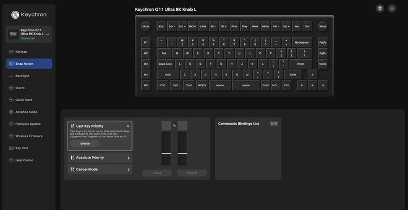Viewport: 408px width, 210px height.
Task: Select the Esc key
Action: [x=161, y=26]
